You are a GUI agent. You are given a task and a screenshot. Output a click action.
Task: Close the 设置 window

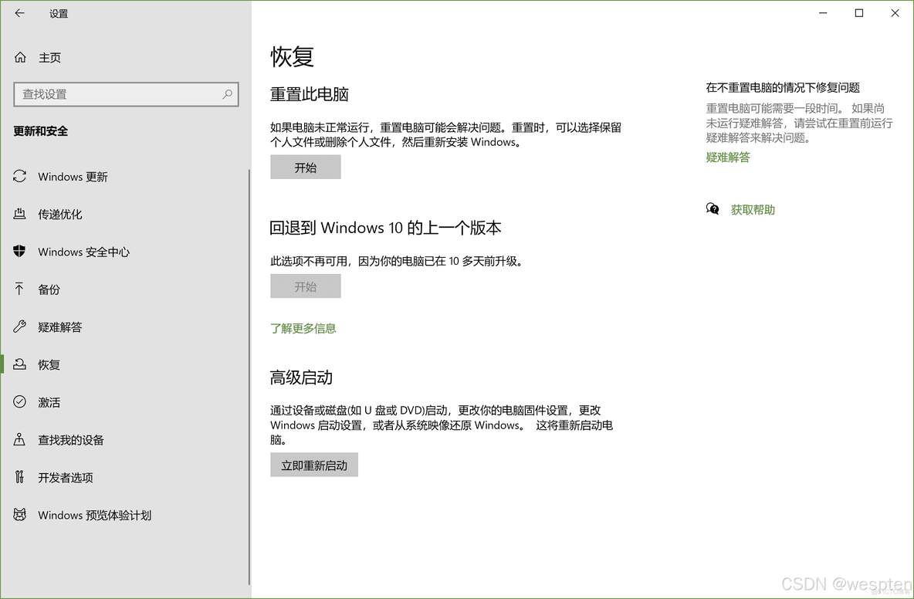click(895, 13)
